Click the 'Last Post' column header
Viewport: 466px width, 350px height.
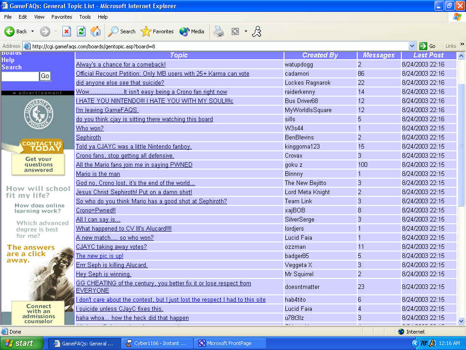[x=428, y=55]
